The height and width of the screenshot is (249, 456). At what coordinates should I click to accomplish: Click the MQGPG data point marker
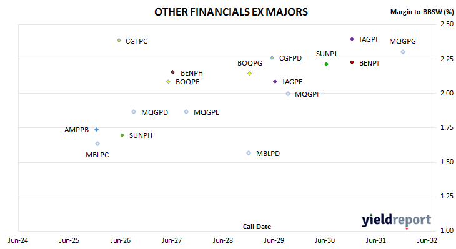tap(403, 52)
